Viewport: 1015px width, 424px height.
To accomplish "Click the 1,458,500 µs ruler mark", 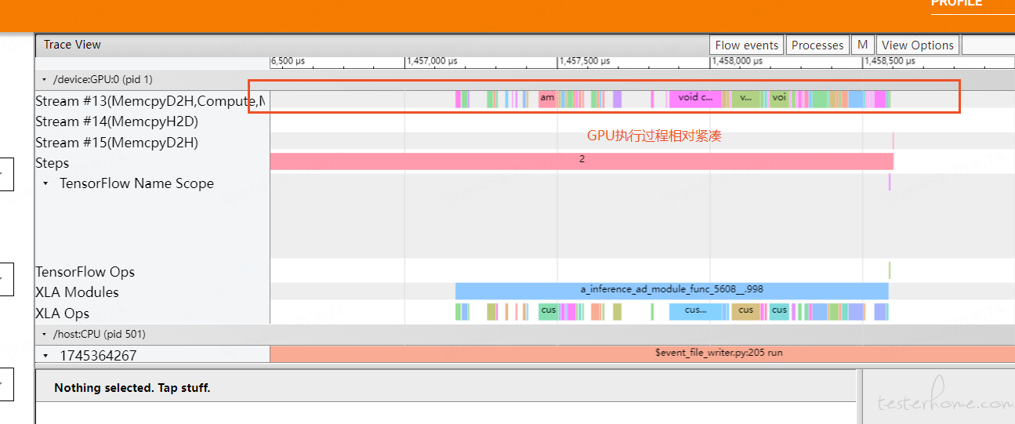I will (890, 61).
